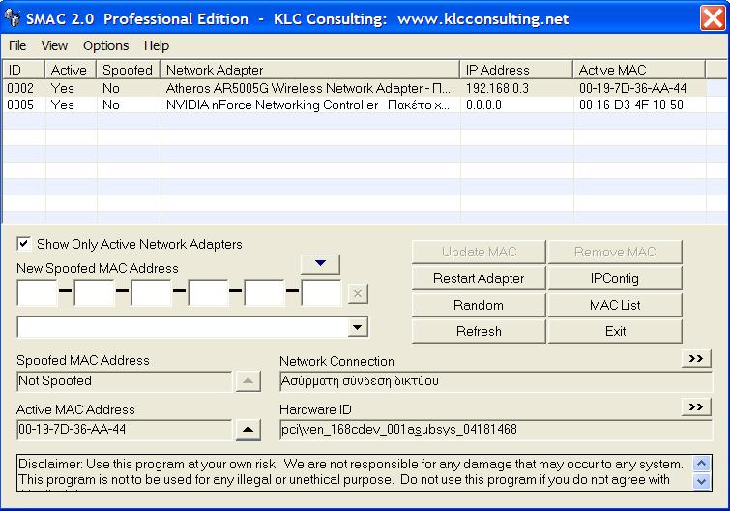Click up arrow next to Spoofed MAC Address

coord(248,381)
